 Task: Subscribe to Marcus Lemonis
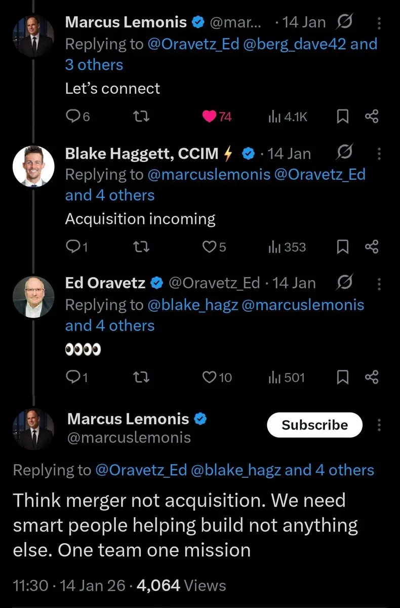coord(314,425)
